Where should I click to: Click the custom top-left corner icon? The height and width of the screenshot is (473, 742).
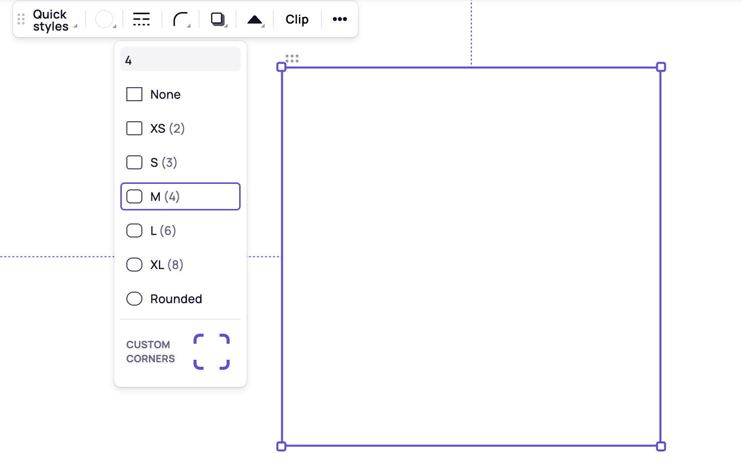tap(199, 339)
